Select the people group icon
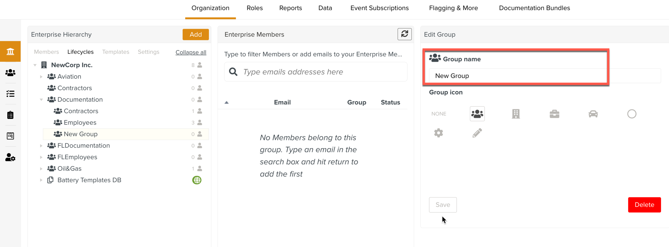This screenshot has width=669, height=247. (477, 113)
